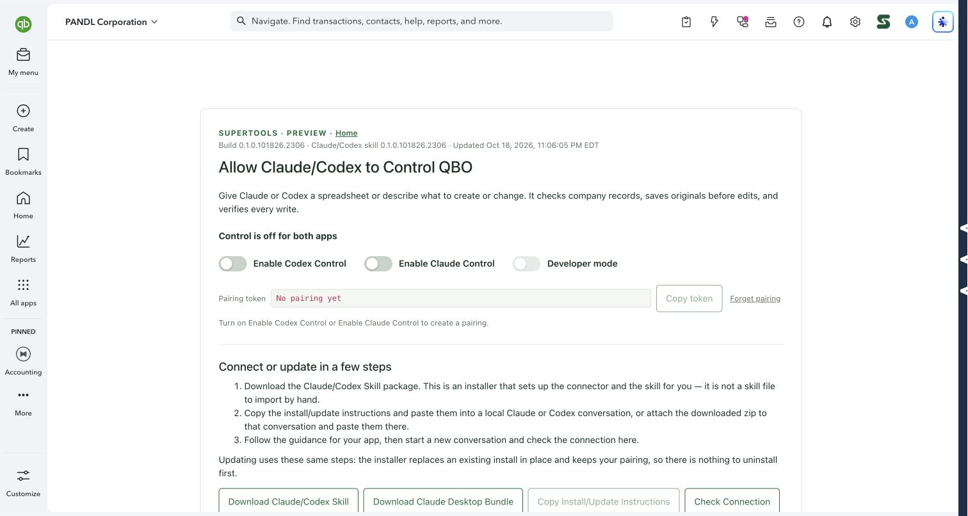Screen dimensions: 968x516
Task: Open Reports chart icon
Action: pyautogui.click(x=23, y=241)
